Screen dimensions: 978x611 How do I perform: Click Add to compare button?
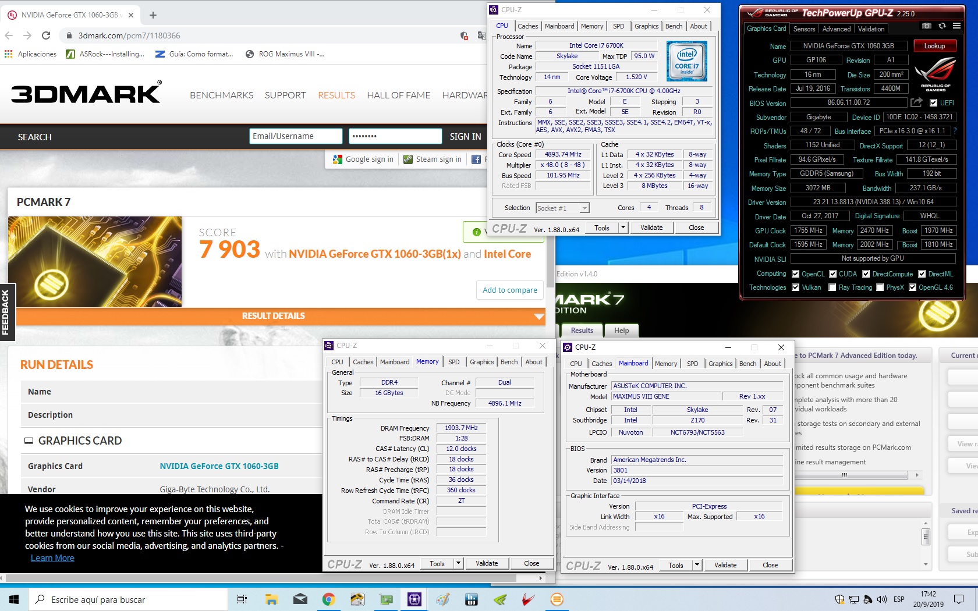[510, 290]
